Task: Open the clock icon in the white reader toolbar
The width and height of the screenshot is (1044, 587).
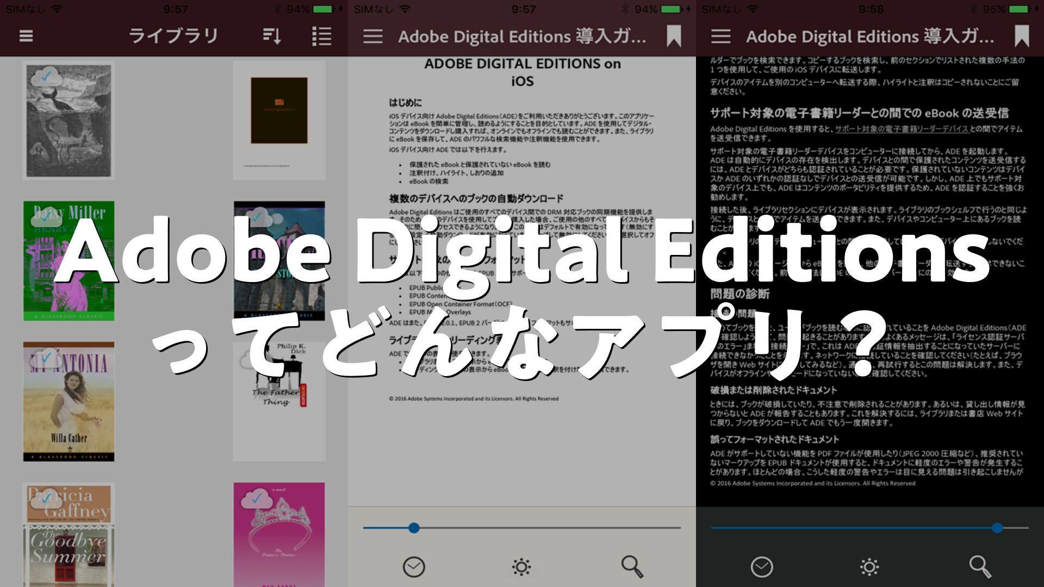Action: coord(414,567)
